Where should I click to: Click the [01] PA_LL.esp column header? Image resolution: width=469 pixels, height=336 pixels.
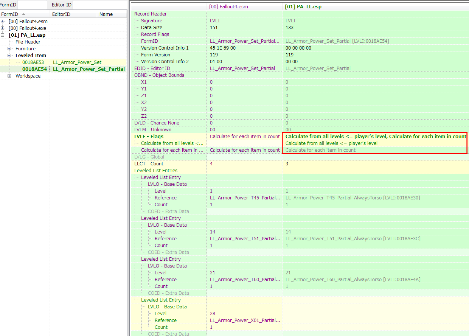coord(375,6)
